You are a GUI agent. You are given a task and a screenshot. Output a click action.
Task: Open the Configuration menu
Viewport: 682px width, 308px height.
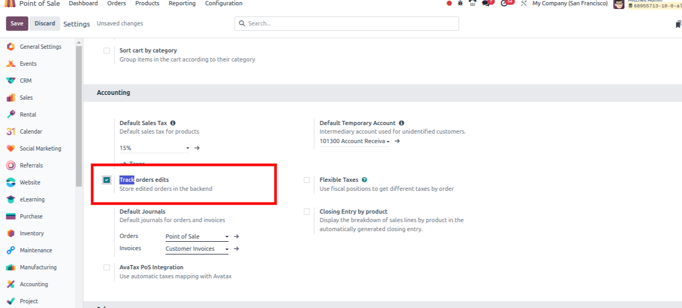(x=224, y=3)
